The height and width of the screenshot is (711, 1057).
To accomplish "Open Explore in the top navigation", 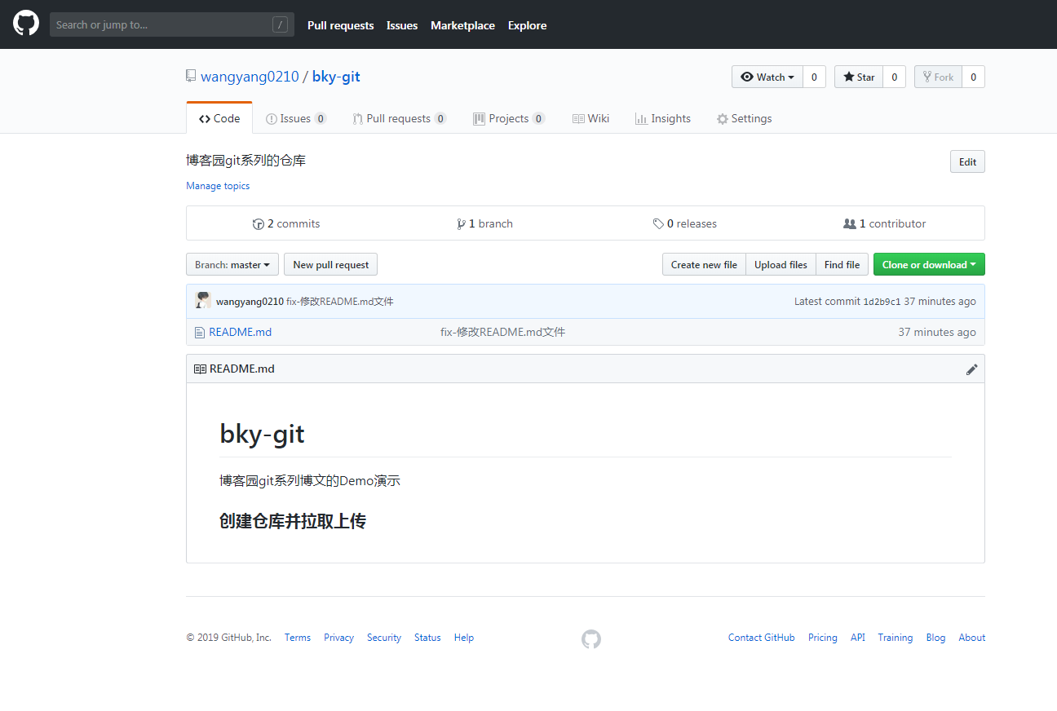I will (x=527, y=25).
